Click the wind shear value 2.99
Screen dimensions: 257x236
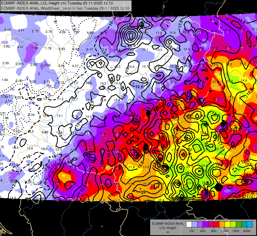(33, 65)
